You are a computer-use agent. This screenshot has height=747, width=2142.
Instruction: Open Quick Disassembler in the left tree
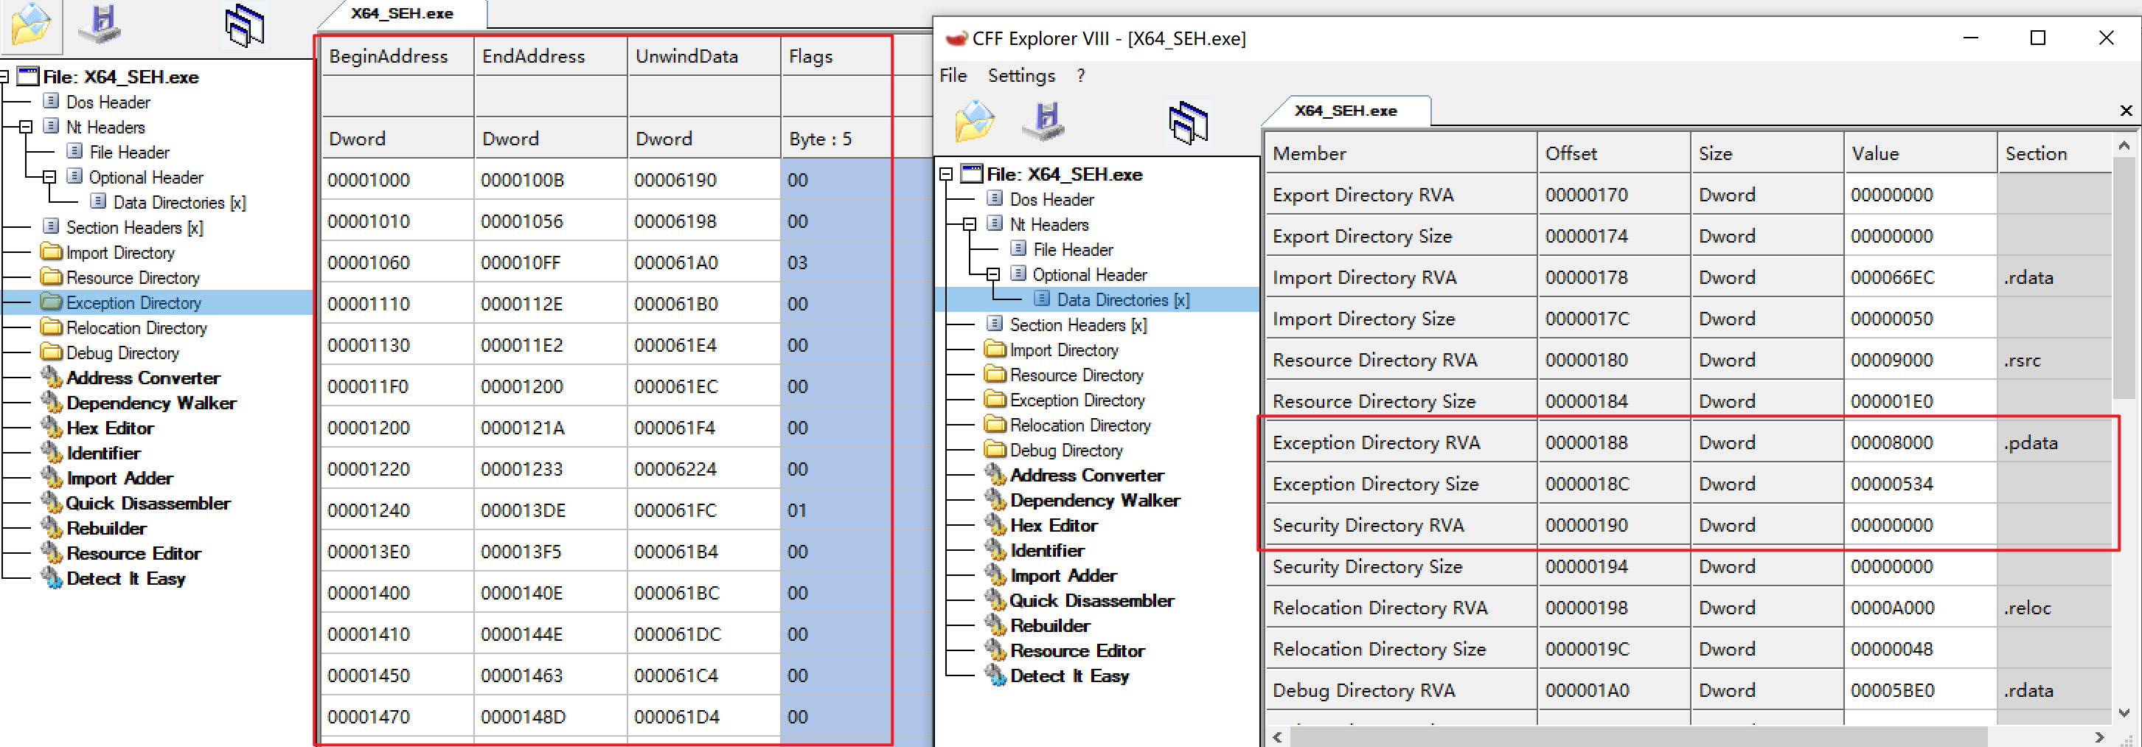coord(148,503)
